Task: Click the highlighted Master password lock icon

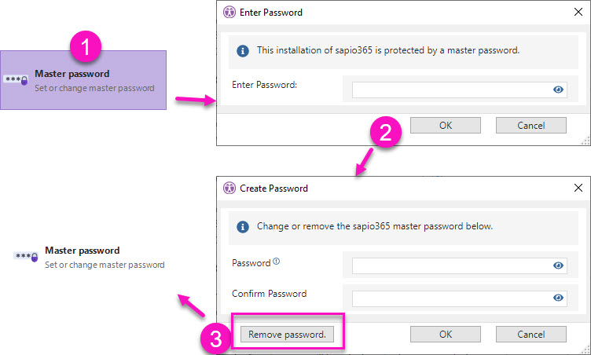Action: click(17, 80)
